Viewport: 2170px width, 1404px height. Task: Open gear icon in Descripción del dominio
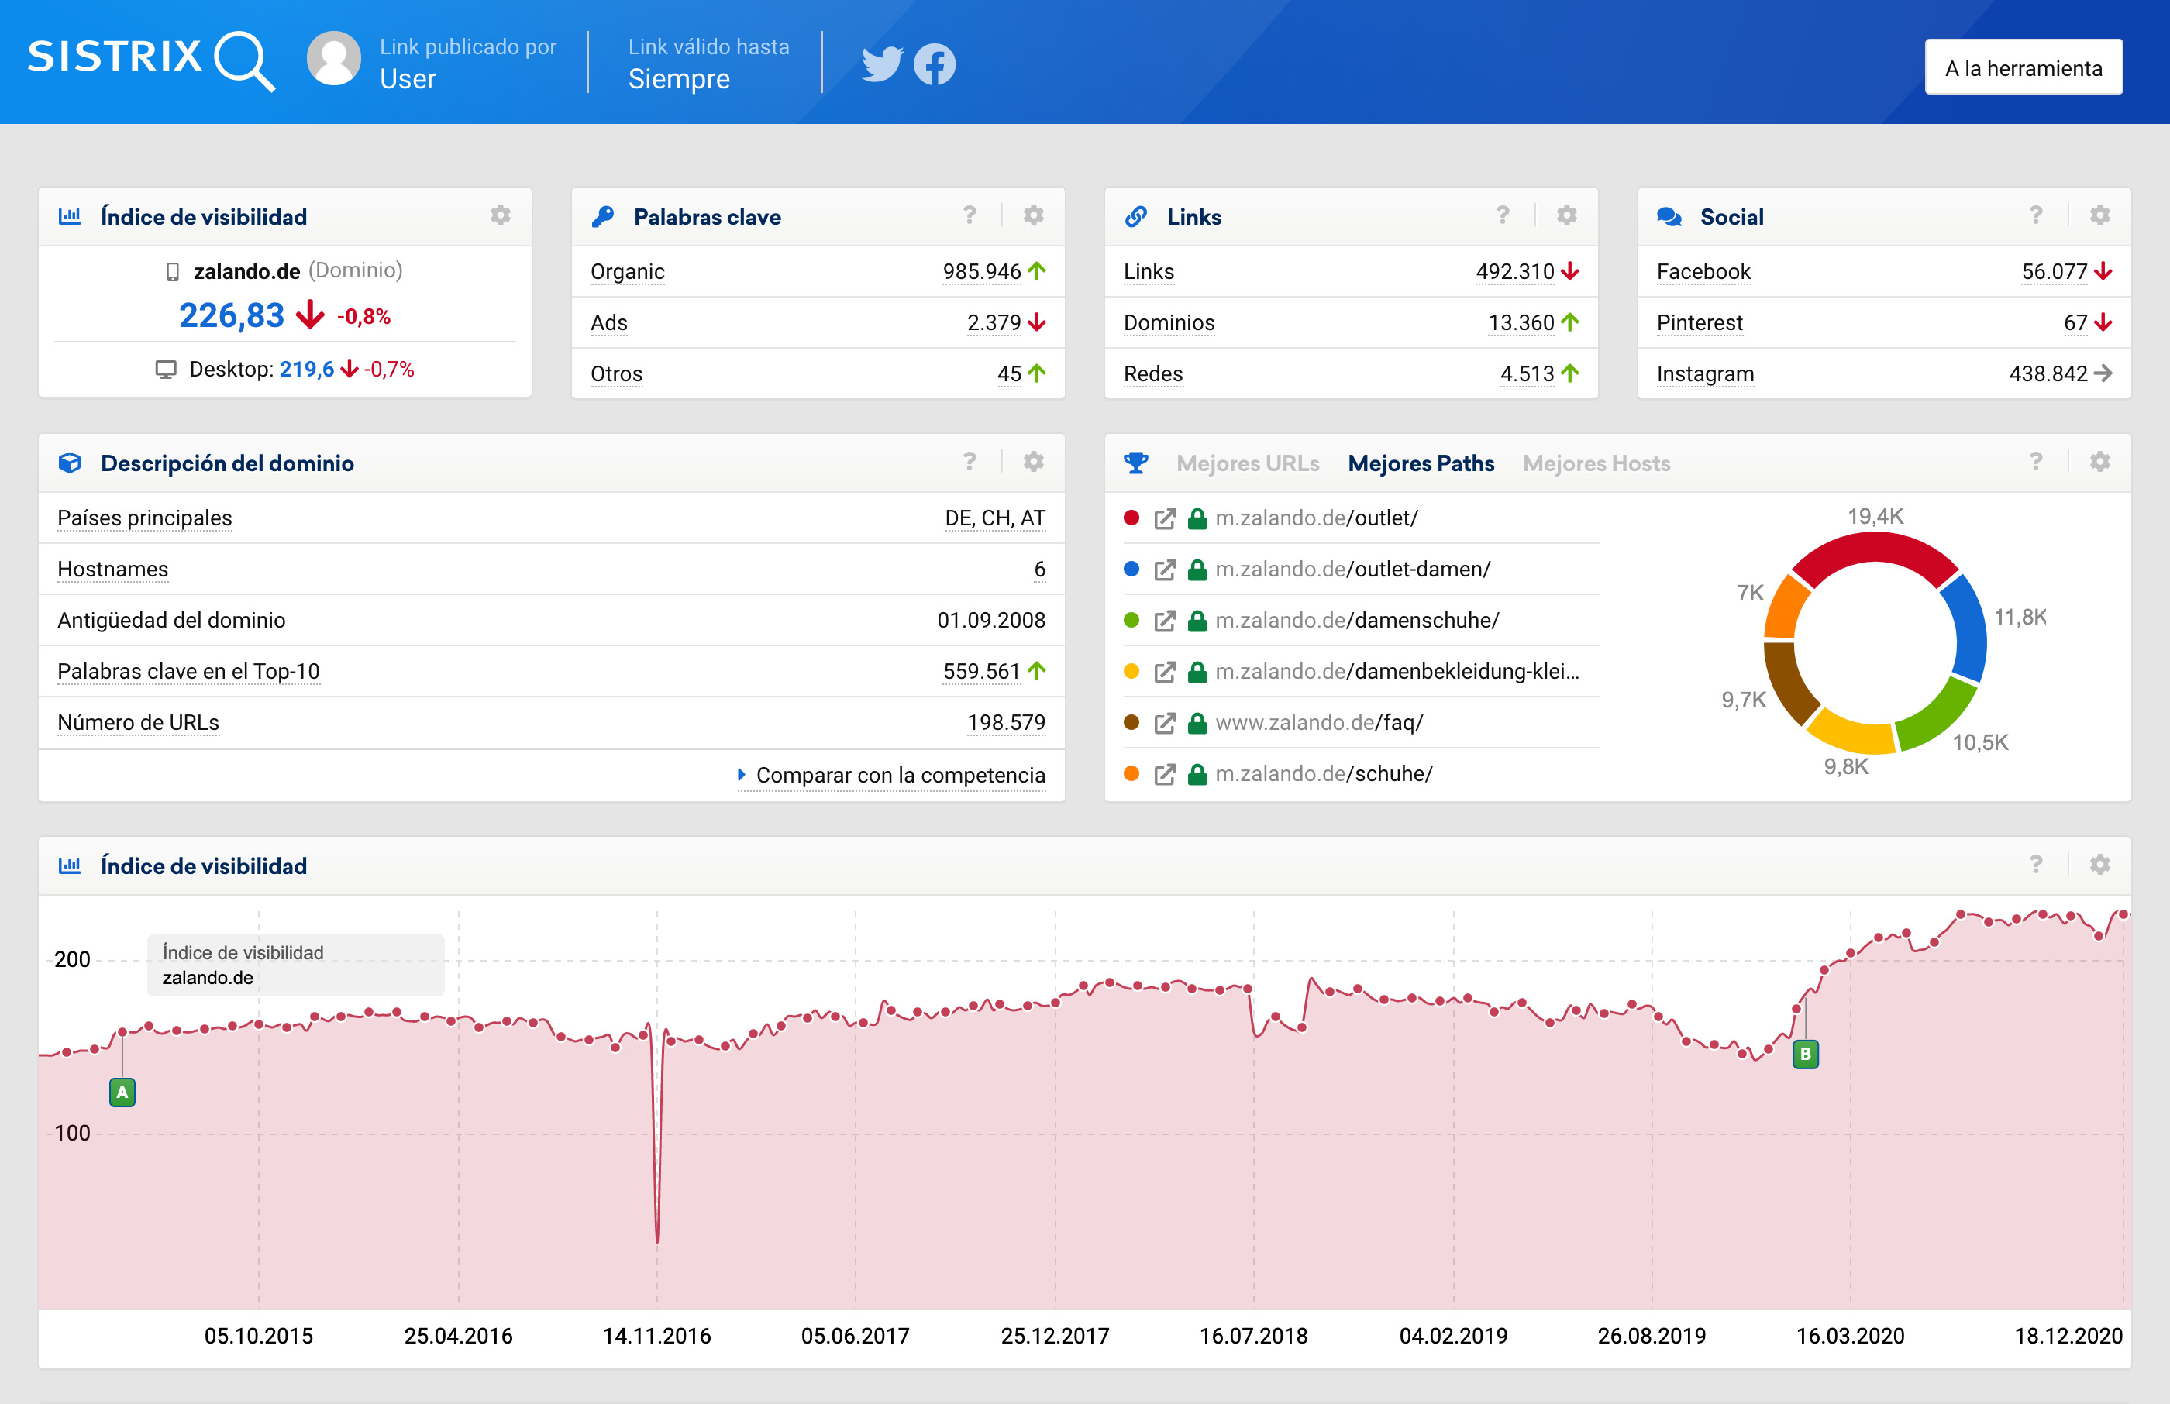[x=1033, y=461]
